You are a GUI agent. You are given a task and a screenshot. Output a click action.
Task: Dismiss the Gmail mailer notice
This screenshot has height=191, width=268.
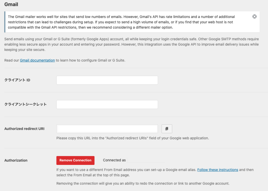pos(254,16)
